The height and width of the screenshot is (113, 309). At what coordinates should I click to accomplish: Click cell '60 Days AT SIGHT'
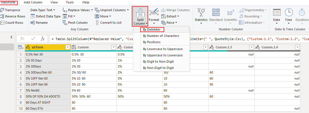coord(48,102)
